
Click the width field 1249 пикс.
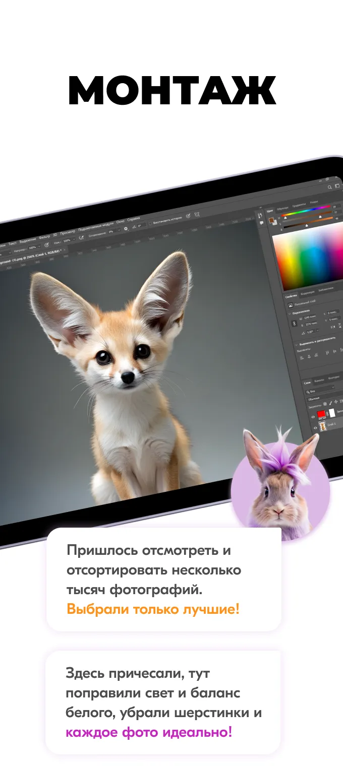tap(309, 317)
